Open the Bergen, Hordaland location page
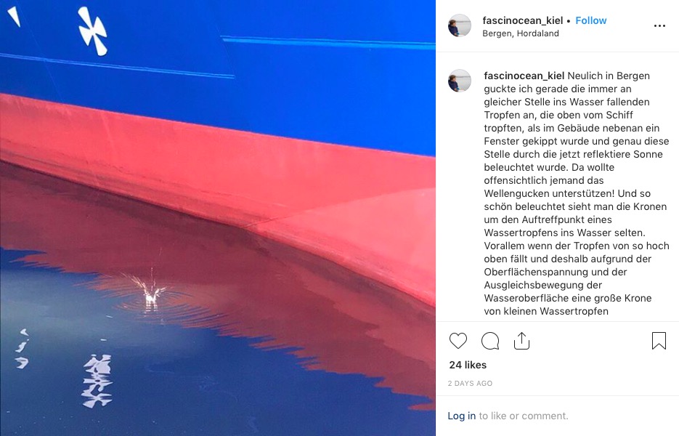This screenshot has width=679, height=436. click(521, 33)
